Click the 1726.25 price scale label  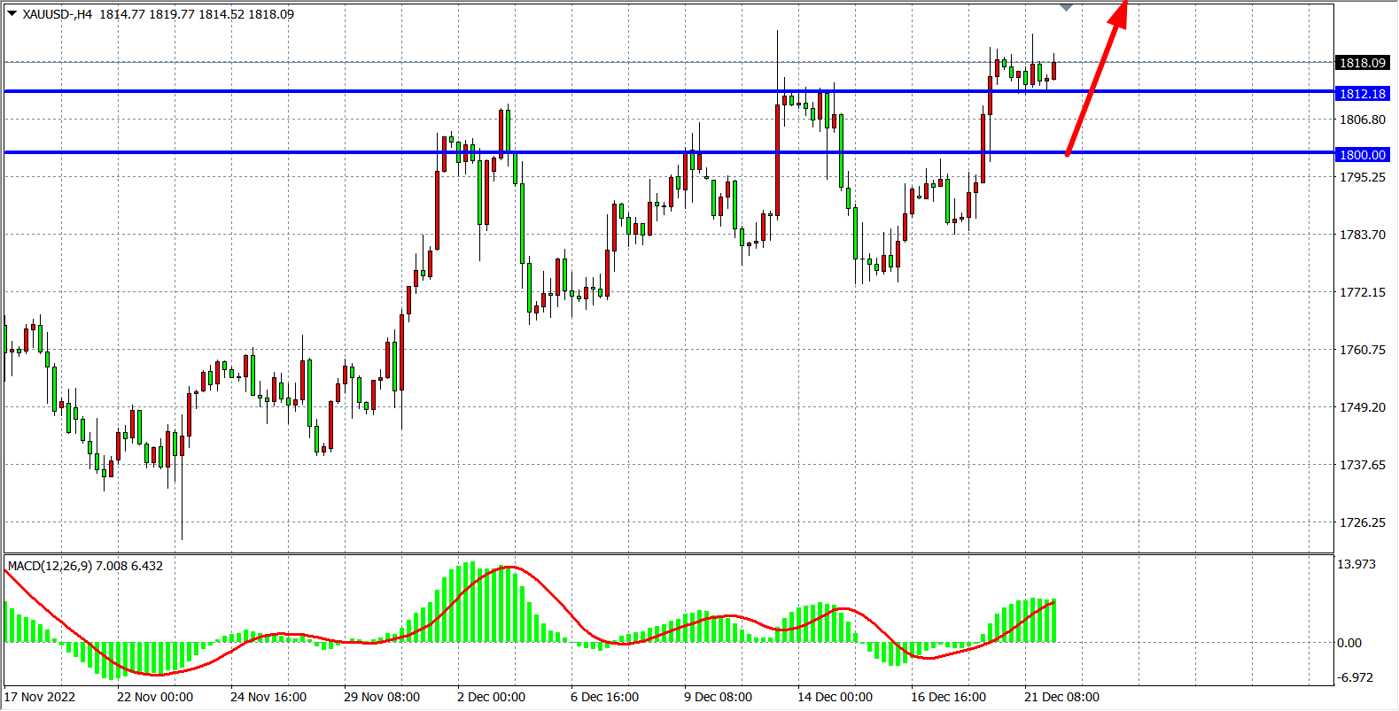pyautogui.click(x=1362, y=522)
